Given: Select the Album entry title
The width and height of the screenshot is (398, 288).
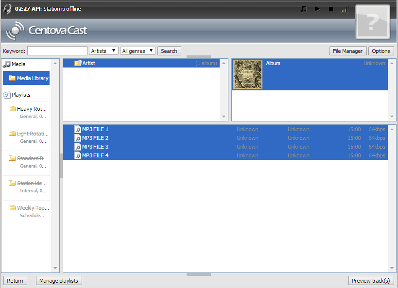Looking at the screenshot, I should (x=273, y=63).
